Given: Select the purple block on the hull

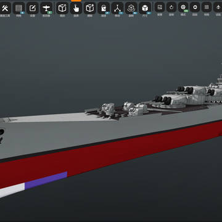Looking at the screenshot, I should [x=46, y=180].
